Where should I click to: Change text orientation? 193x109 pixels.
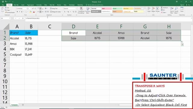(x=46, y=8)
